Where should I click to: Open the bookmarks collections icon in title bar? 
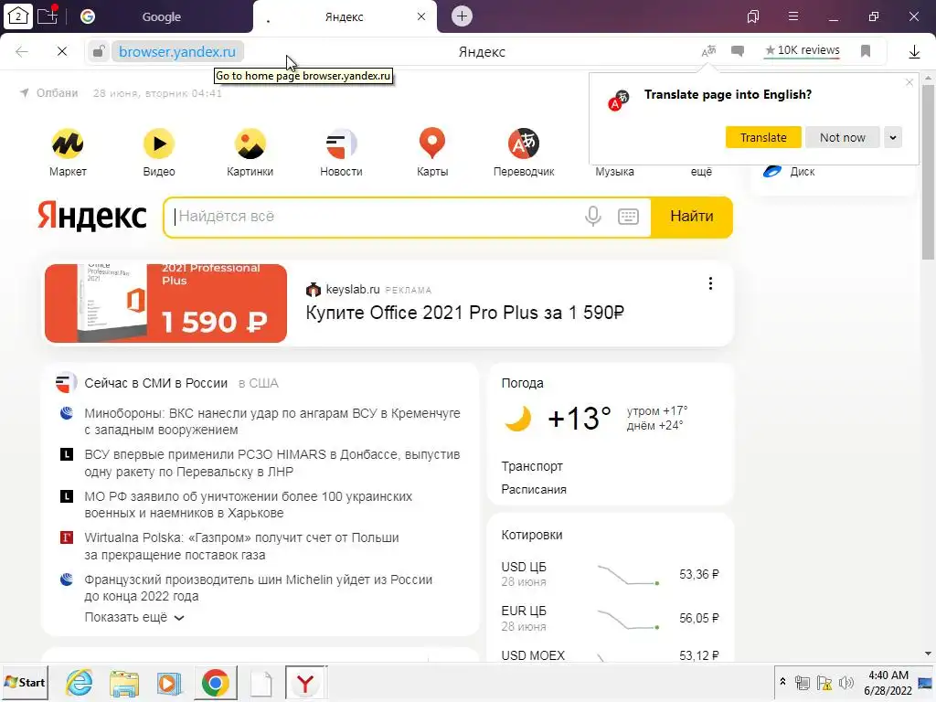click(x=753, y=16)
